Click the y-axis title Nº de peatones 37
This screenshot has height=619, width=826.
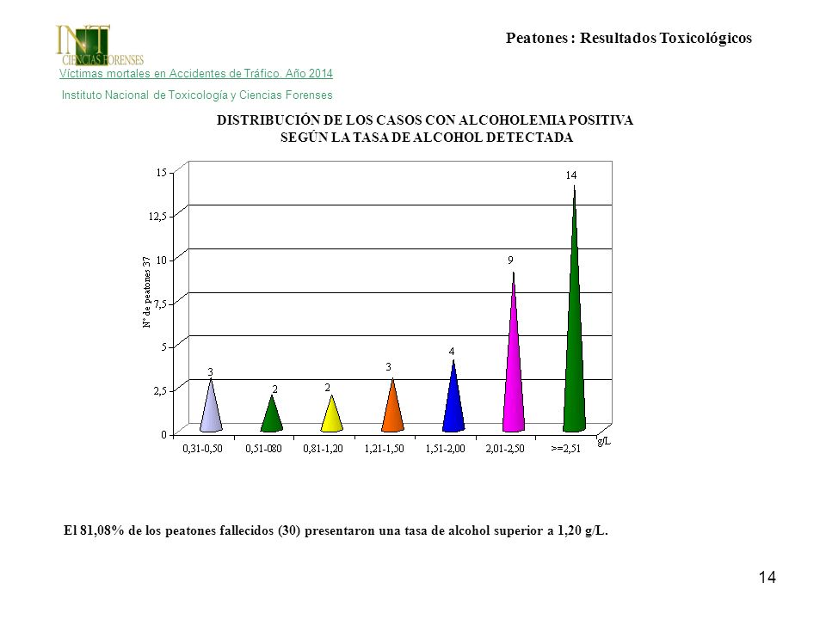click(147, 292)
